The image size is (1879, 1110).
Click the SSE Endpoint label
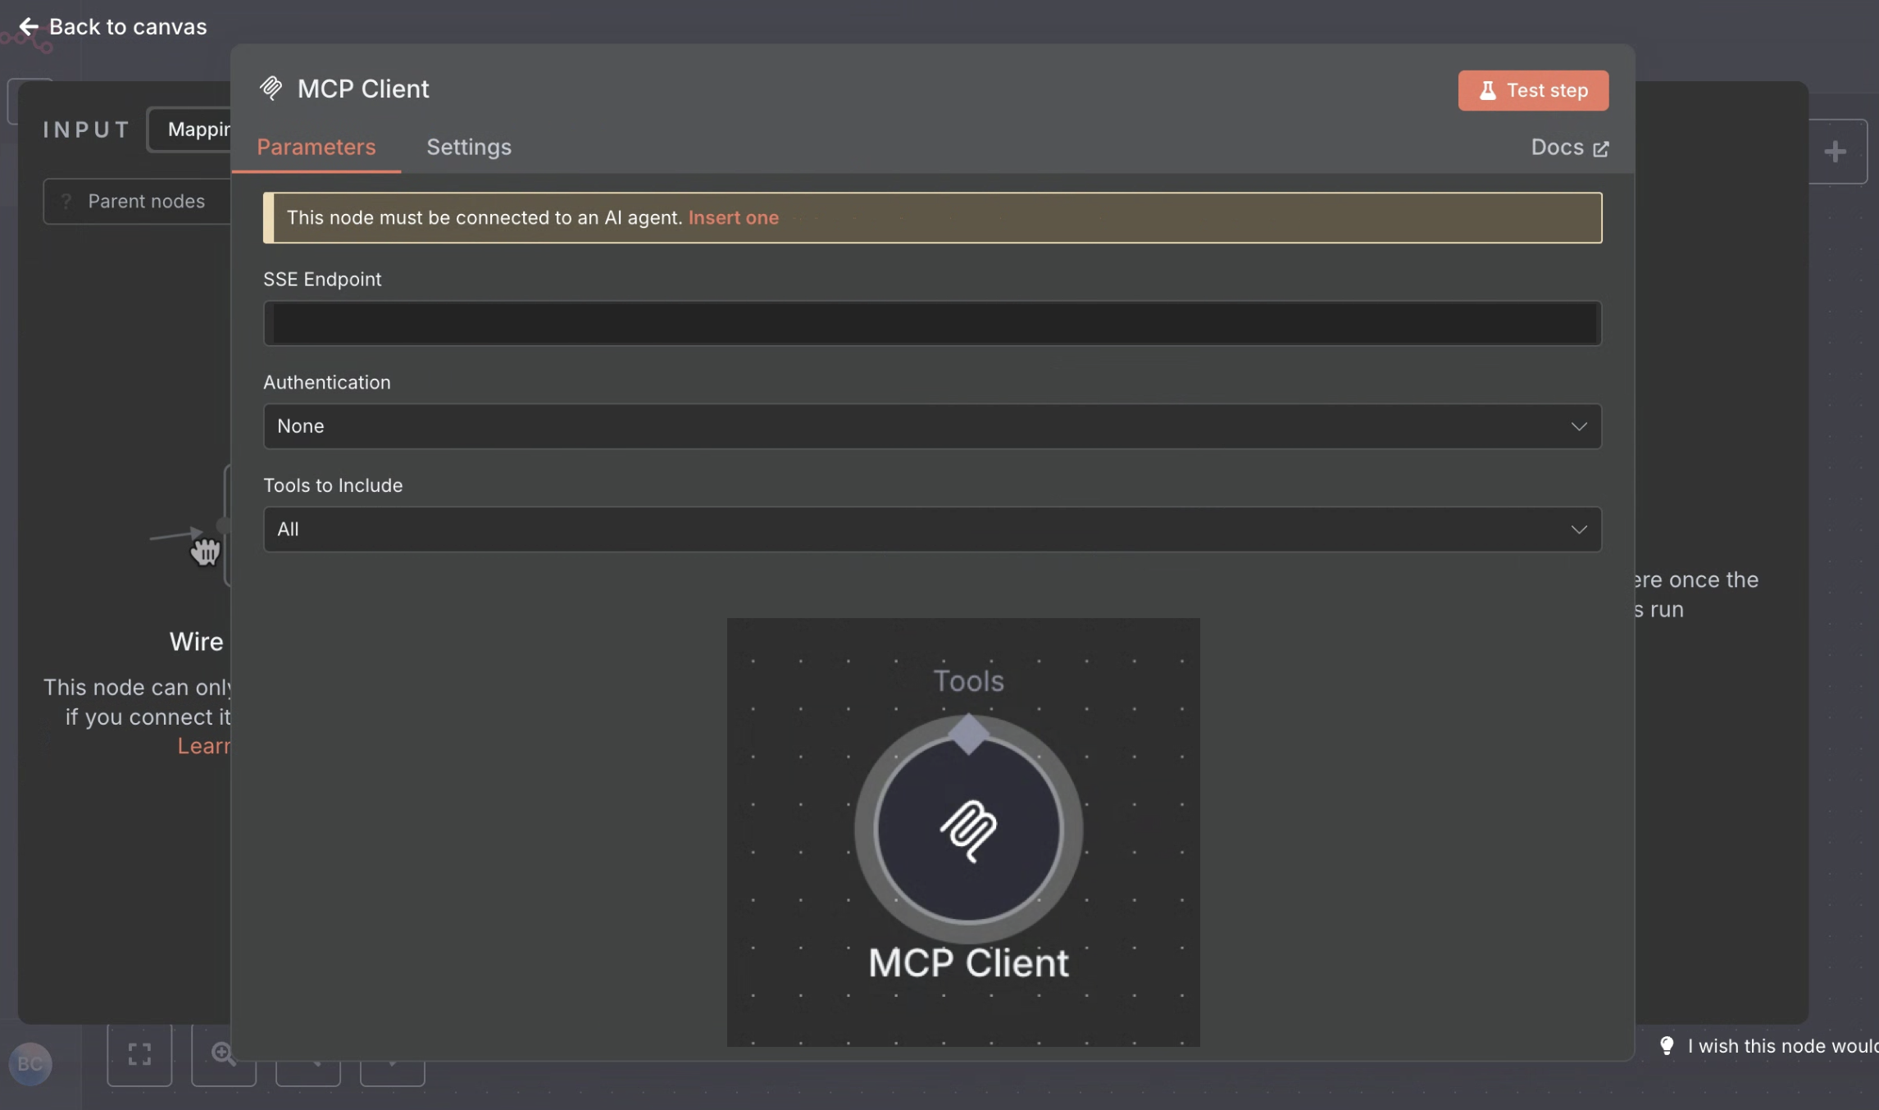pos(322,280)
